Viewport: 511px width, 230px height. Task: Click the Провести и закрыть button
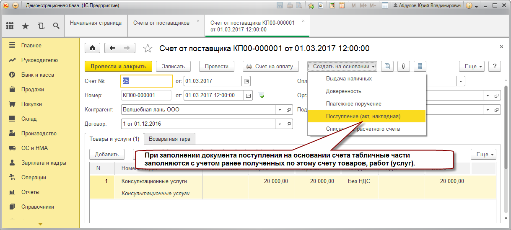tap(118, 66)
